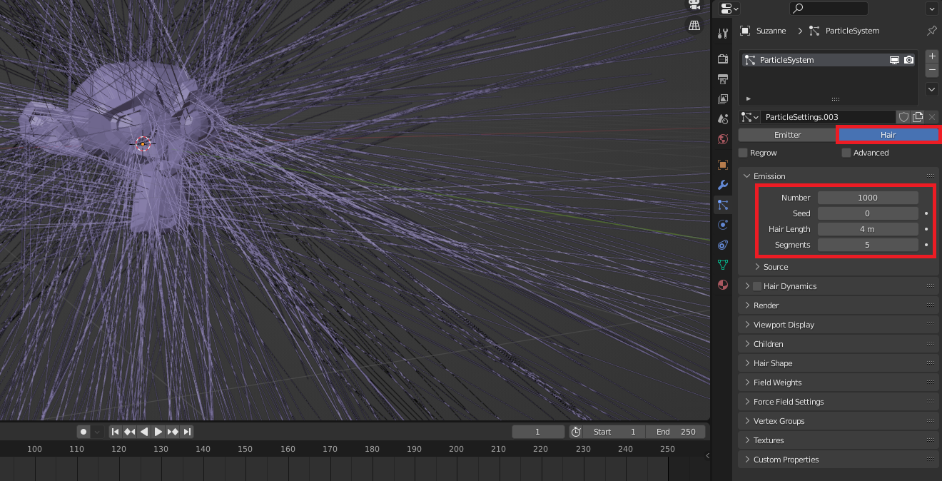Jump to next keyframe
This screenshot has width=942, height=481.
[173, 432]
